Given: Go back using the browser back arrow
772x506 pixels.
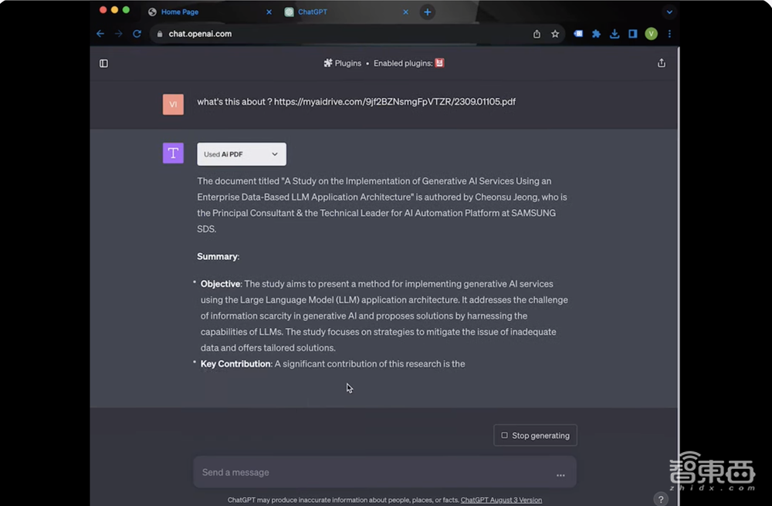Looking at the screenshot, I should pos(100,34).
